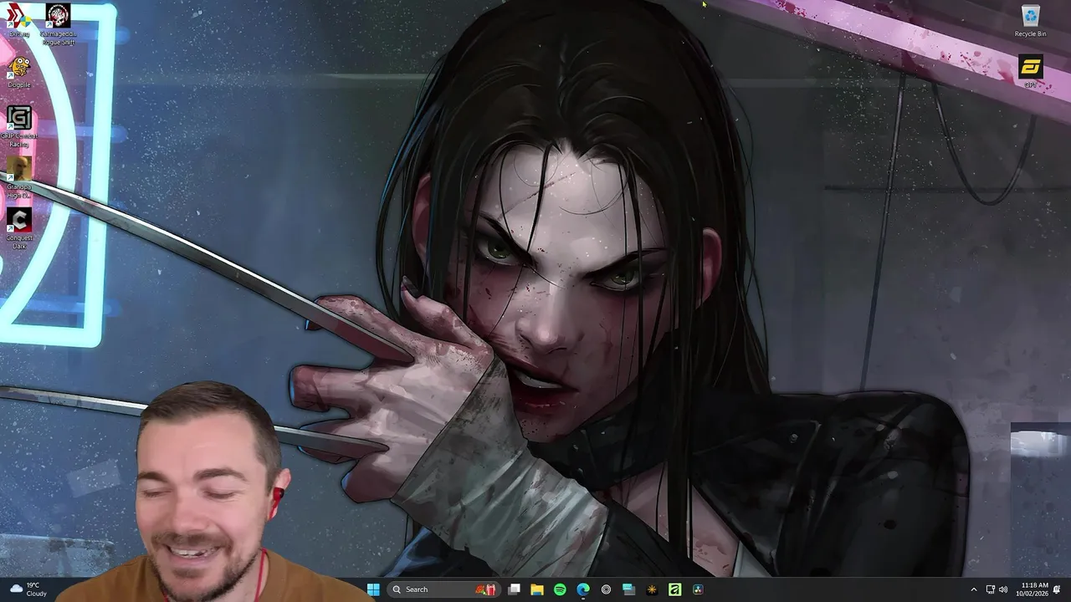
Task: Select the Carmageddon Rogue Shift desktop icon
Action: pyautogui.click(x=58, y=23)
